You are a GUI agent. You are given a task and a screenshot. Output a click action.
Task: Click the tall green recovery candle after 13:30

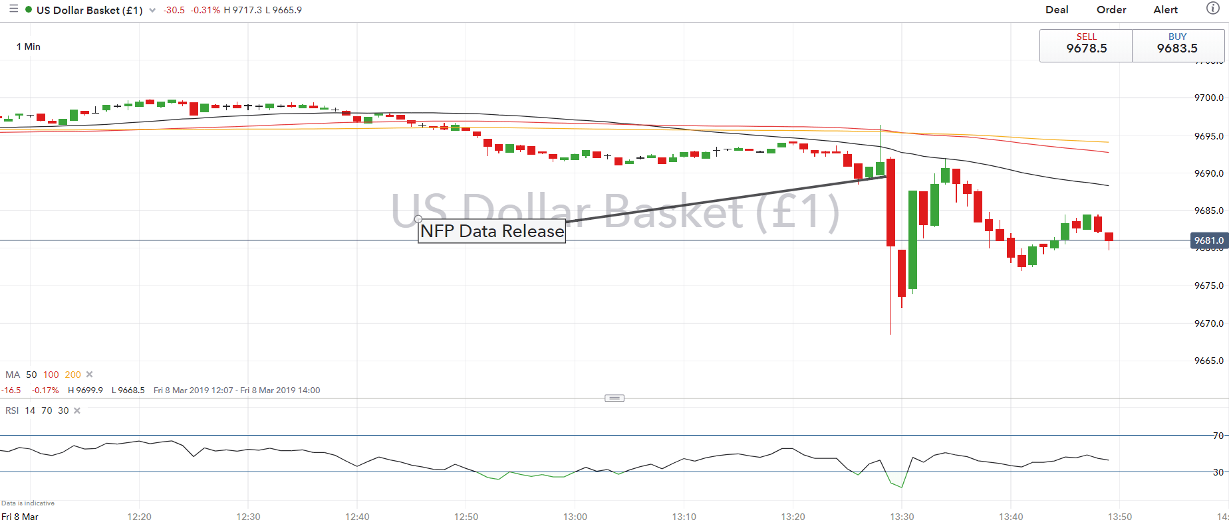[913, 239]
